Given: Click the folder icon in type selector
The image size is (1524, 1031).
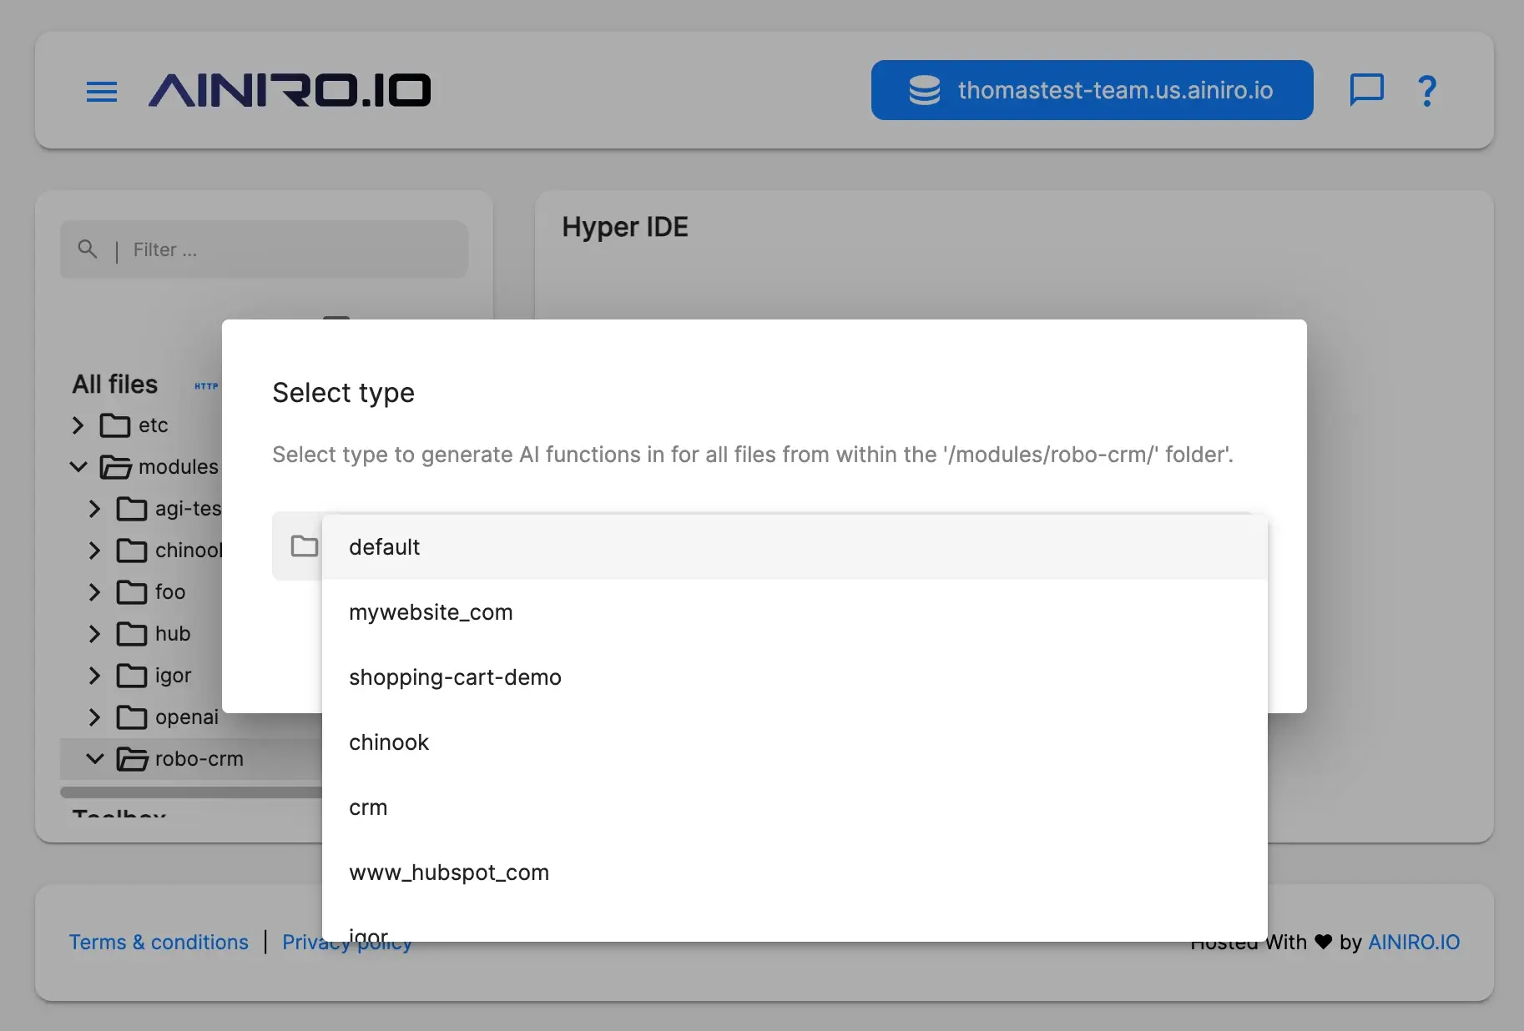Looking at the screenshot, I should (304, 546).
